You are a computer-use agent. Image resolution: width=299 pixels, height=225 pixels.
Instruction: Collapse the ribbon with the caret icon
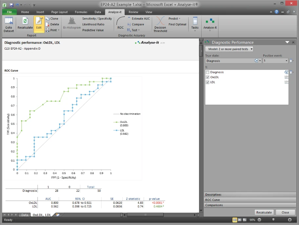[x=271, y=12]
